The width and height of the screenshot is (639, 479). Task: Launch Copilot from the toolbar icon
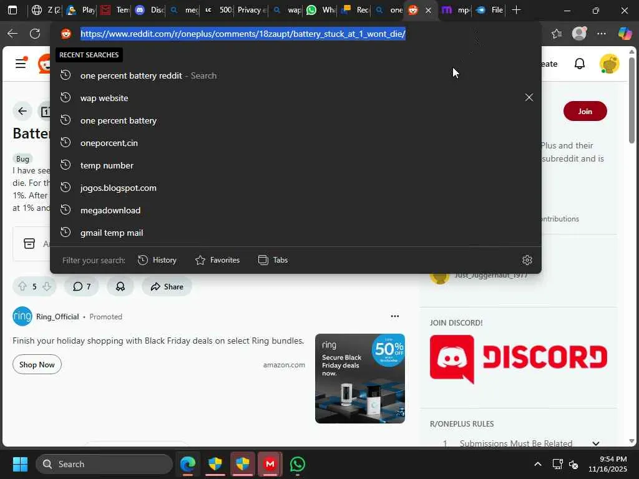[624, 34]
